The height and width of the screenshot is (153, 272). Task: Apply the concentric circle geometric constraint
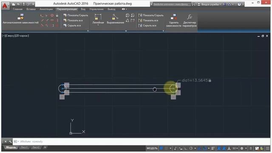52,15
